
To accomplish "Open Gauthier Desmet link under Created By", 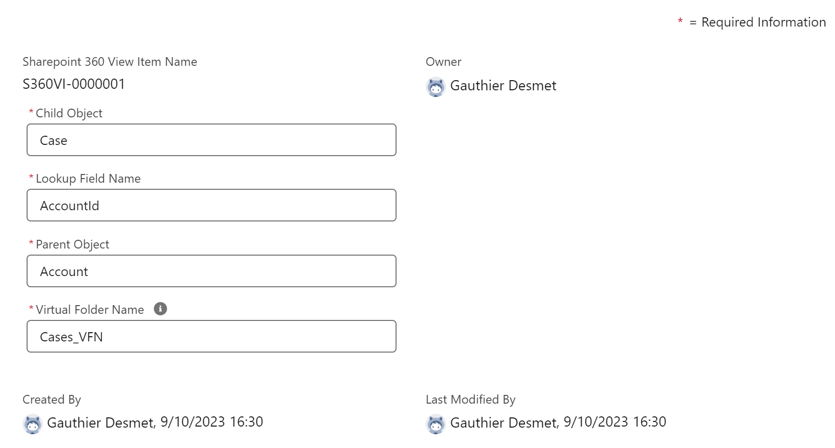I will (100, 423).
